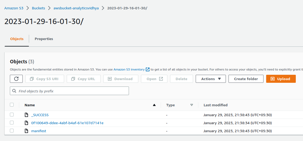Viewport: 303px width, 141px height.
Task: Open 0f100649-ddee-4abf-b4af-61e107d7141e object
Action: click(67, 123)
